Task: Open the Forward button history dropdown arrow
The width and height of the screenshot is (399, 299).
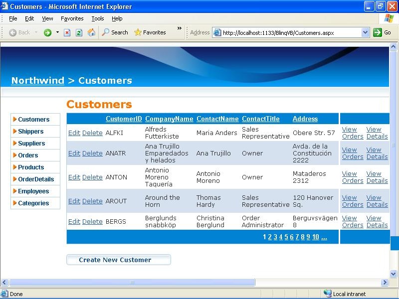Action: coord(57,32)
